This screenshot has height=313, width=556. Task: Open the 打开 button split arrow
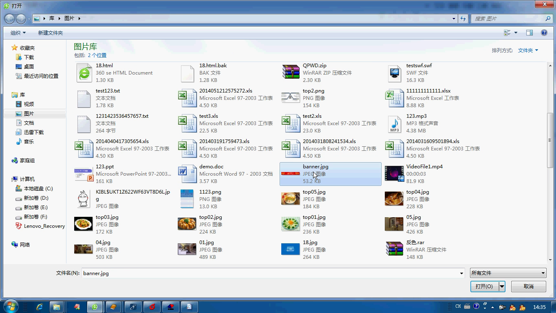[502, 287]
